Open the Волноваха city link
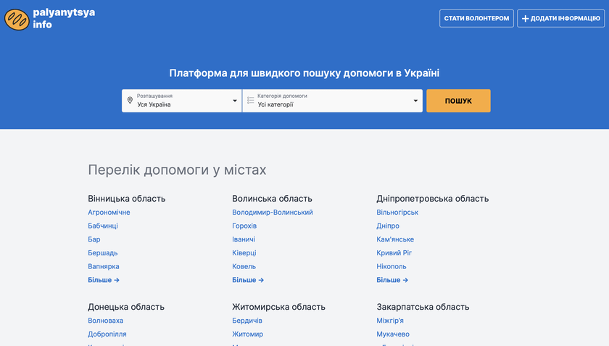 coord(106,321)
